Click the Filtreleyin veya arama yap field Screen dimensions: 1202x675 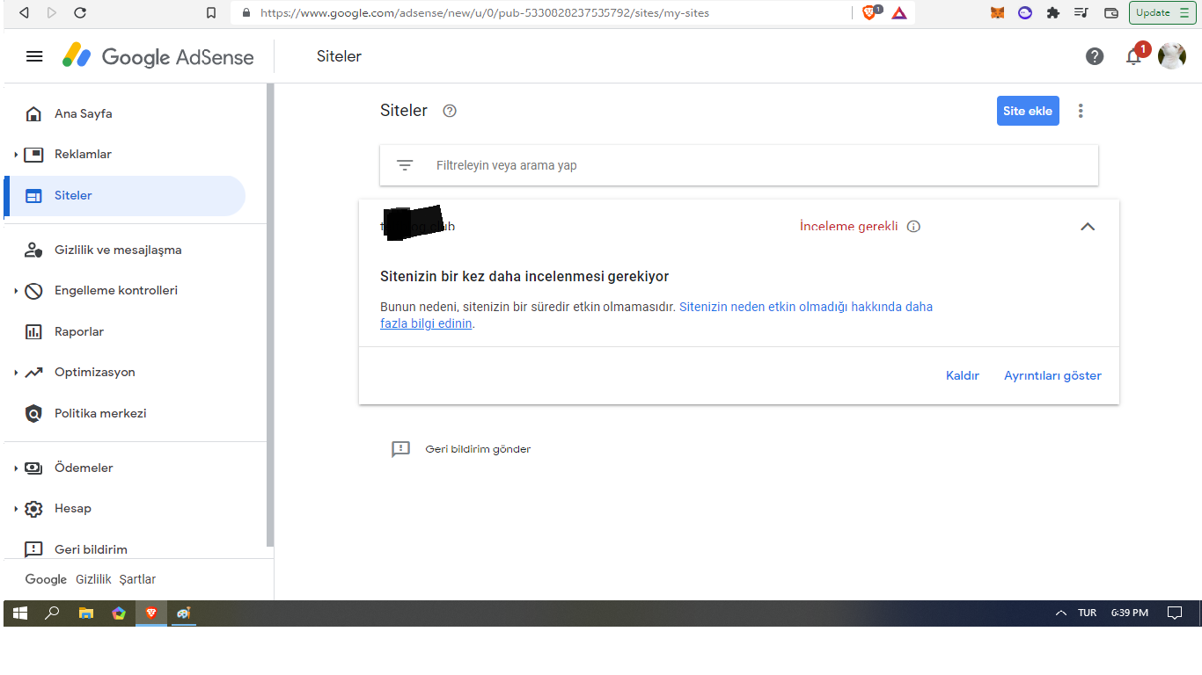point(739,165)
